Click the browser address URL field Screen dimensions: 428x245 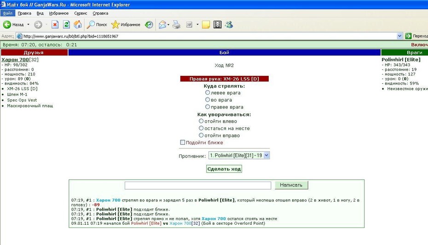(209, 36)
